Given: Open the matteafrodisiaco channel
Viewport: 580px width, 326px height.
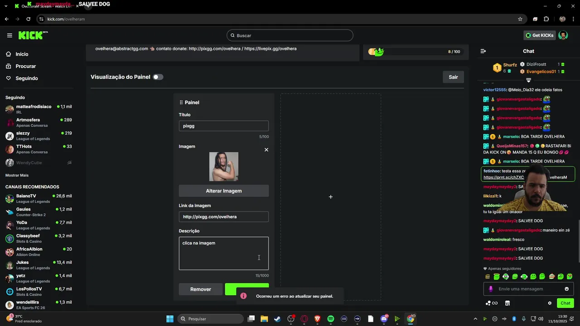Looking at the screenshot, I should pos(39,109).
